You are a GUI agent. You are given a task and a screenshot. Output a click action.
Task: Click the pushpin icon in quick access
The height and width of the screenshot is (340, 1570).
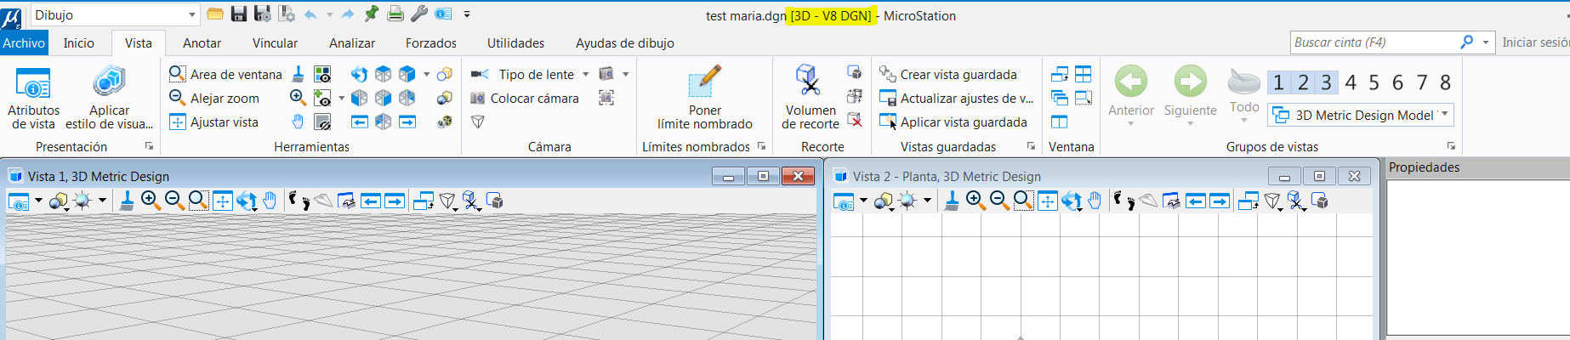pyautogui.click(x=372, y=14)
